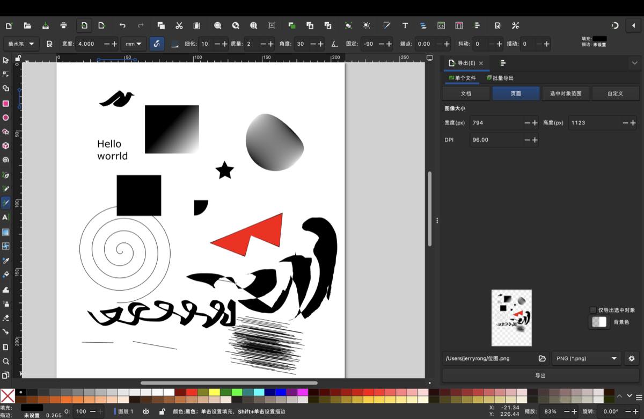Increase 高度(px) with plus button
This screenshot has height=419, width=644.
pos(633,123)
